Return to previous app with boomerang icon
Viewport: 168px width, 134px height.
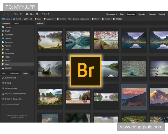pos(21,14)
